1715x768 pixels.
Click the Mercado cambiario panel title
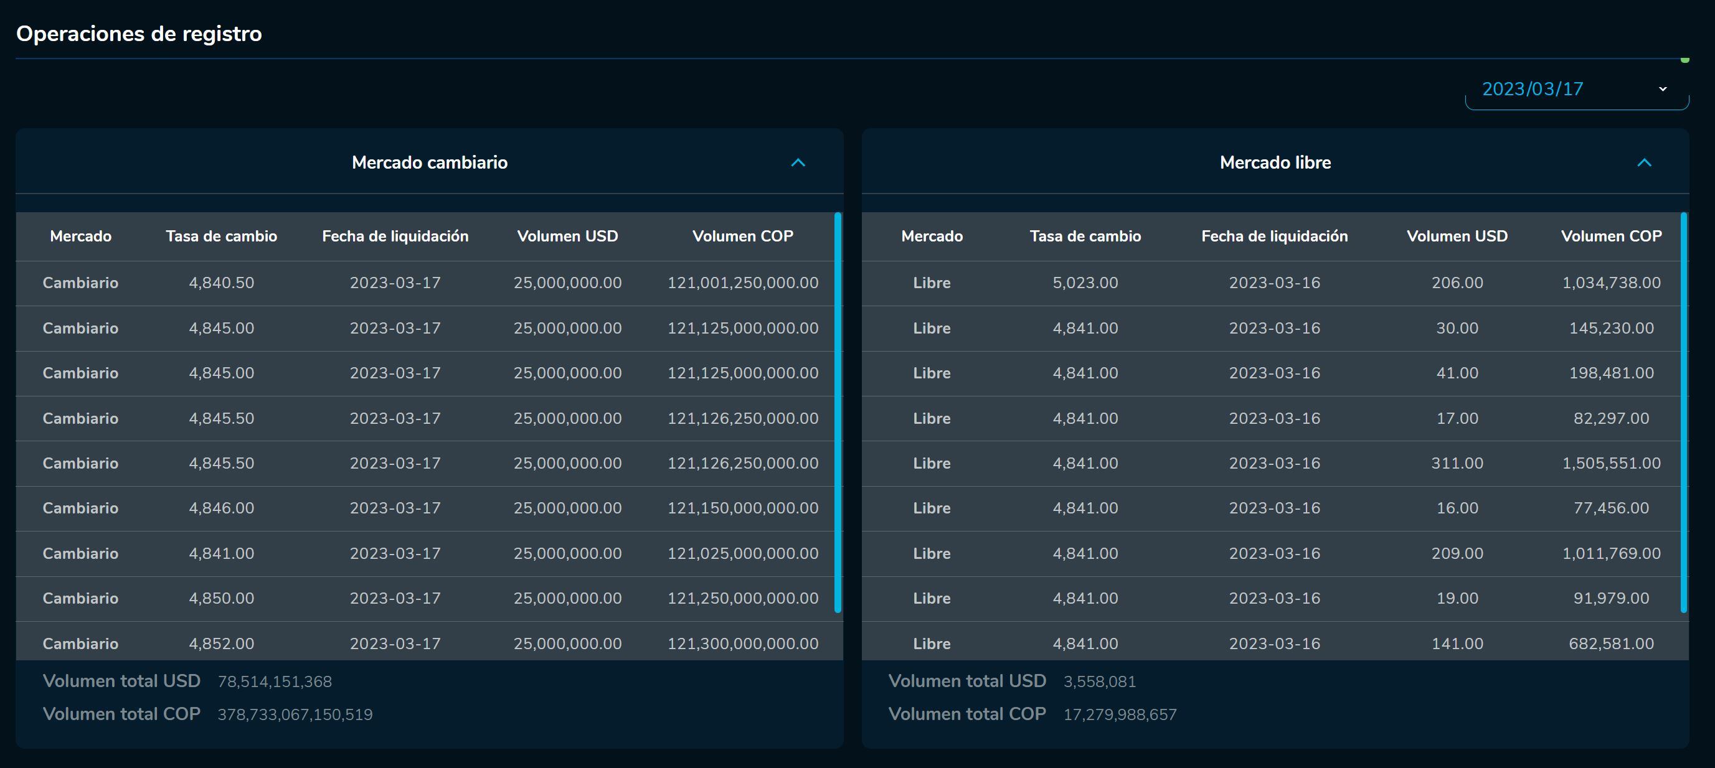point(430,163)
